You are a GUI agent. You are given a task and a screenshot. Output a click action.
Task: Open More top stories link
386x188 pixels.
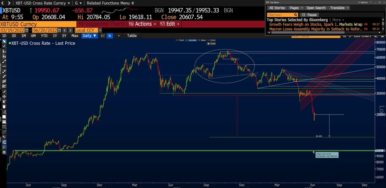(338, 20)
